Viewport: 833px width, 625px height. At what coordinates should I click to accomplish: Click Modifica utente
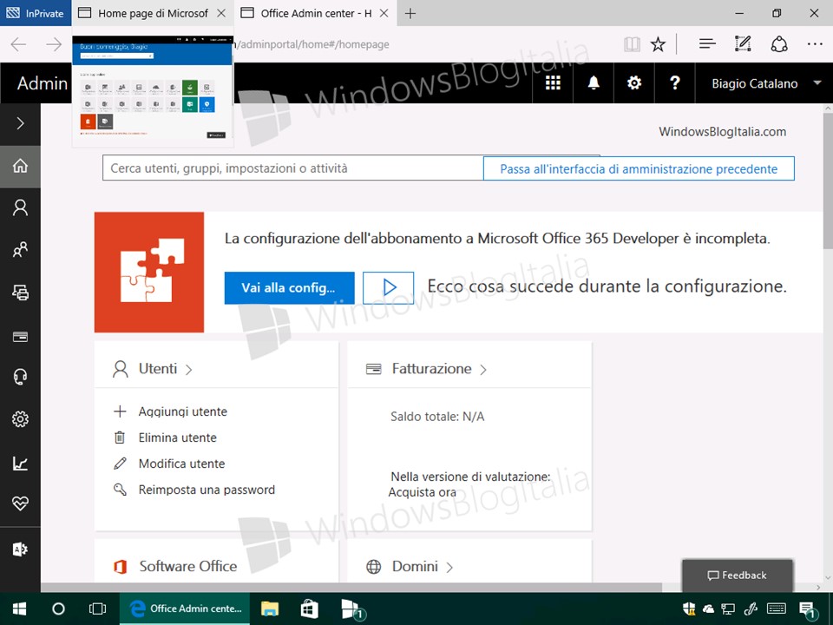point(181,464)
